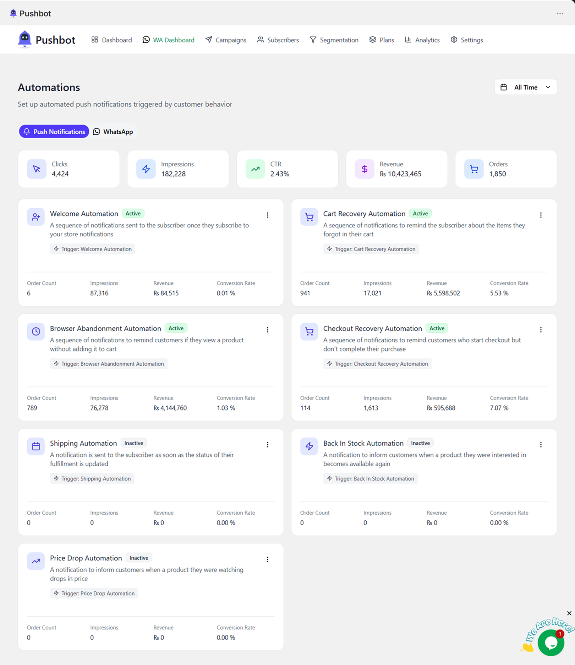Click Back In Stock Automation title
Viewport: 575px width, 665px height.
tap(363, 443)
